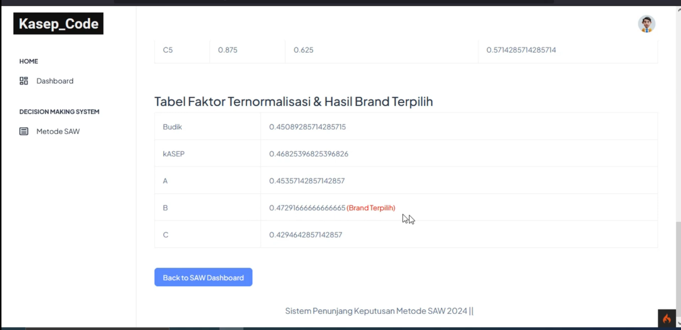Click the orange flame icon button
The width and height of the screenshot is (681, 330).
[x=667, y=318]
